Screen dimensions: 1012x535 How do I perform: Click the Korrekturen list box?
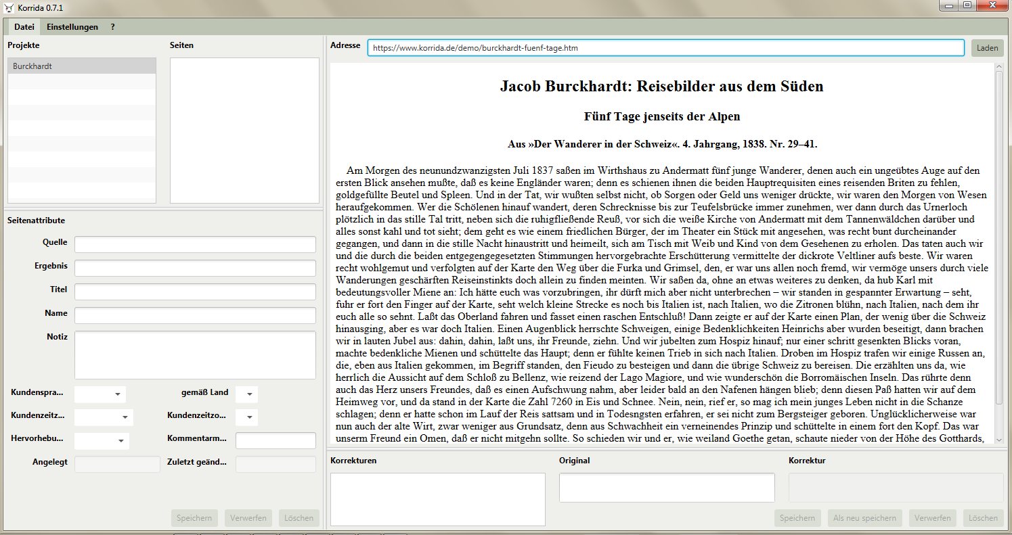coord(438,499)
